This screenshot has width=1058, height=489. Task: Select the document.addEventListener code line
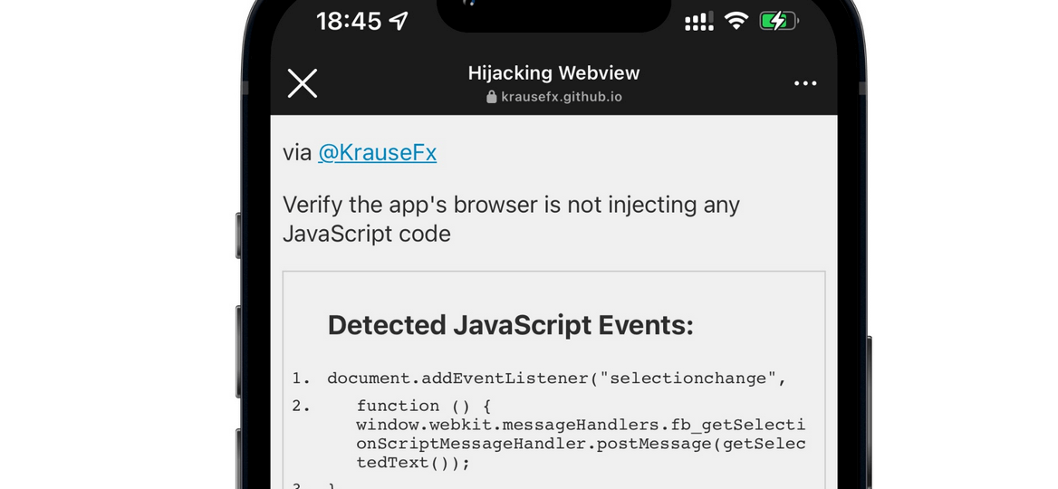557,379
